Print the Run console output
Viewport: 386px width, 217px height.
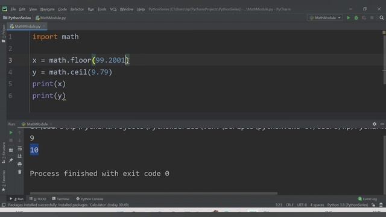pos(20,164)
